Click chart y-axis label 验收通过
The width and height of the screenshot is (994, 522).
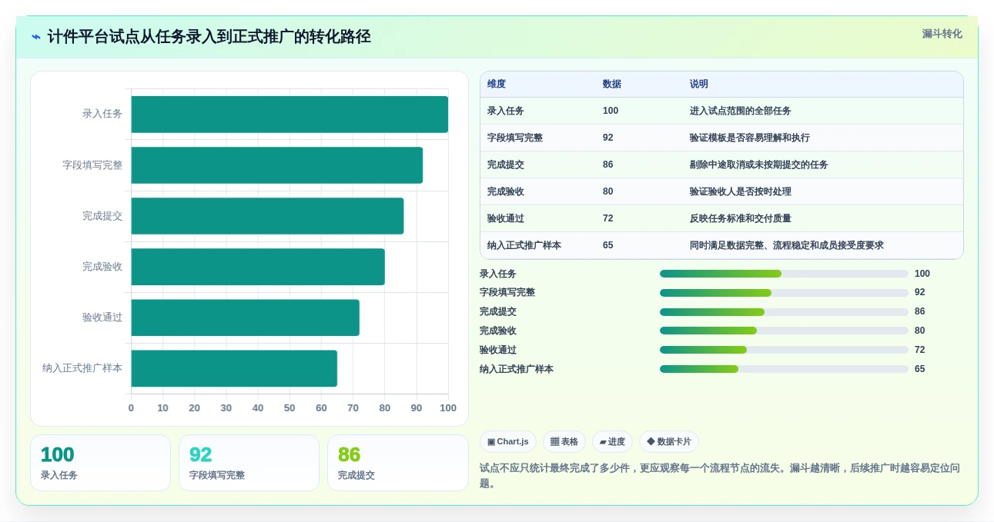pos(102,317)
